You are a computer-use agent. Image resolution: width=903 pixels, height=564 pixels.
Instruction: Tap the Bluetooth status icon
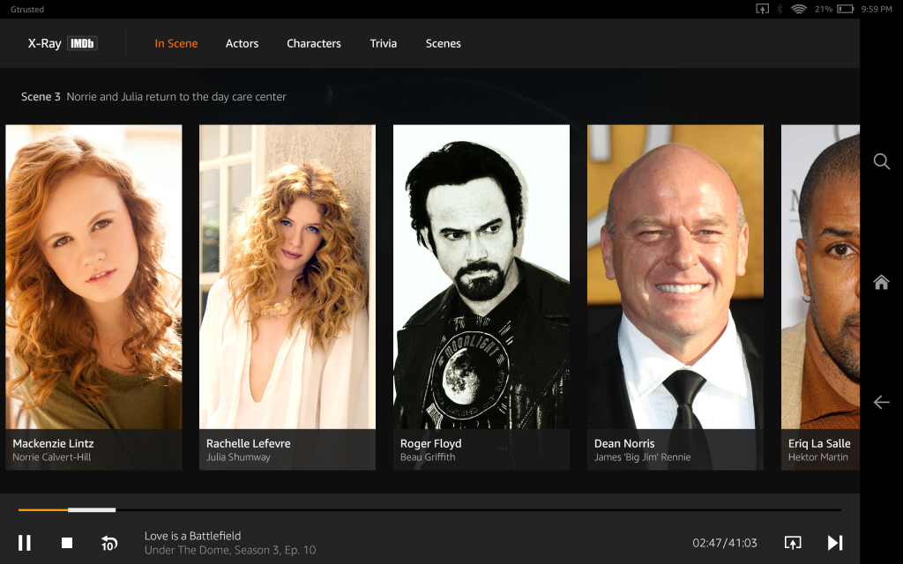click(x=780, y=9)
